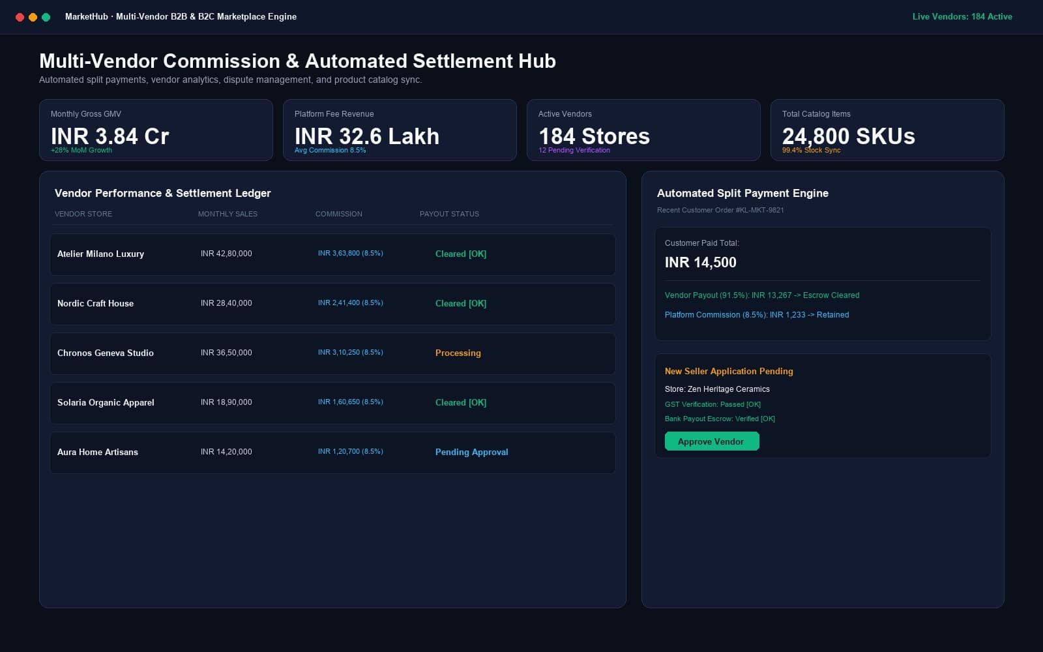The height and width of the screenshot is (652, 1043).
Task: Click monthly sales INR 18,90,000
Action: [x=226, y=402]
